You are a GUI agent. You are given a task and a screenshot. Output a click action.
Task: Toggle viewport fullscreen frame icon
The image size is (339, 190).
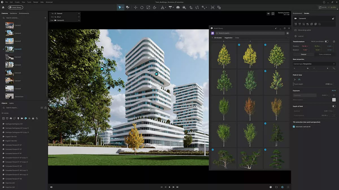273,13
